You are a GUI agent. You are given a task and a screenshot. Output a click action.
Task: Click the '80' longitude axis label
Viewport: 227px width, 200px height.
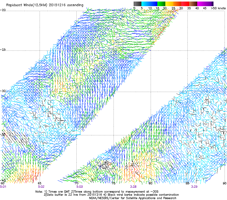[x=151, y=183]
